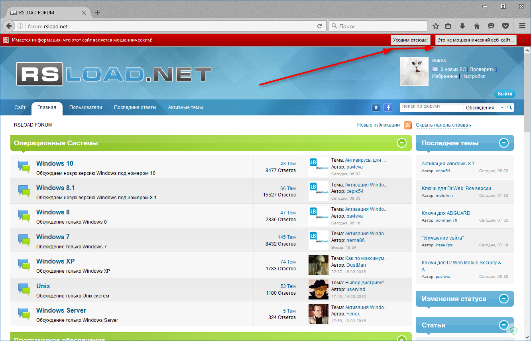
Task: Go to browser Home page icon
Action: pos(476,26)
